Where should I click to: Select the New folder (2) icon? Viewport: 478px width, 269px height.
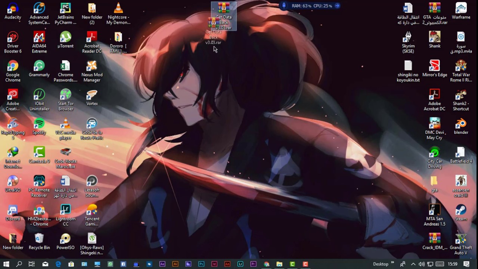[92, 14]
